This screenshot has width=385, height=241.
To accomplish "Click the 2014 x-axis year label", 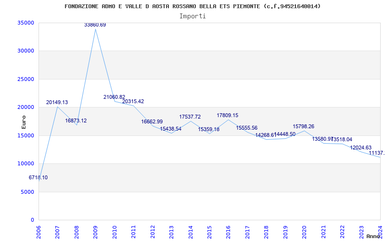I will tap(190, 232).
